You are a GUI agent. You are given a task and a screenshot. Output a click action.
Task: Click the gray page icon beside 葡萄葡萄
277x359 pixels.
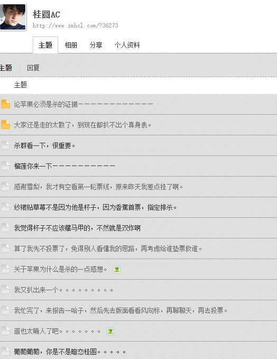[x=5, y=351]
